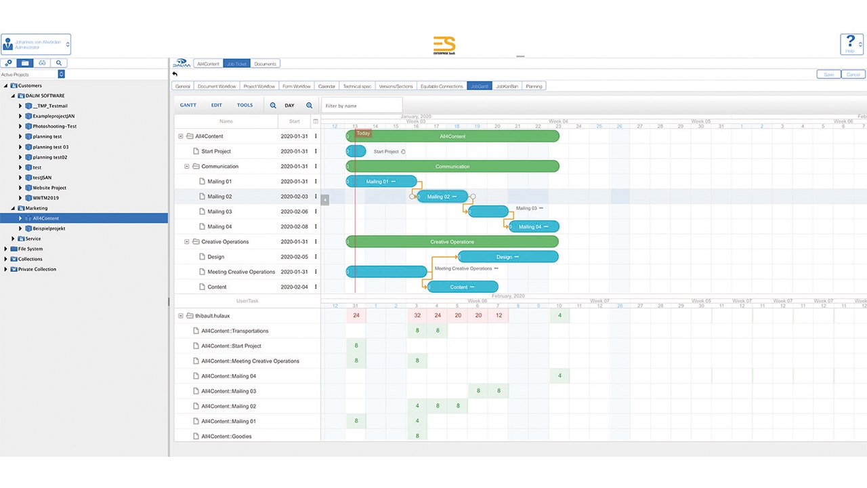
Task: Click the Help question mark icon
Action: (851, 44)
